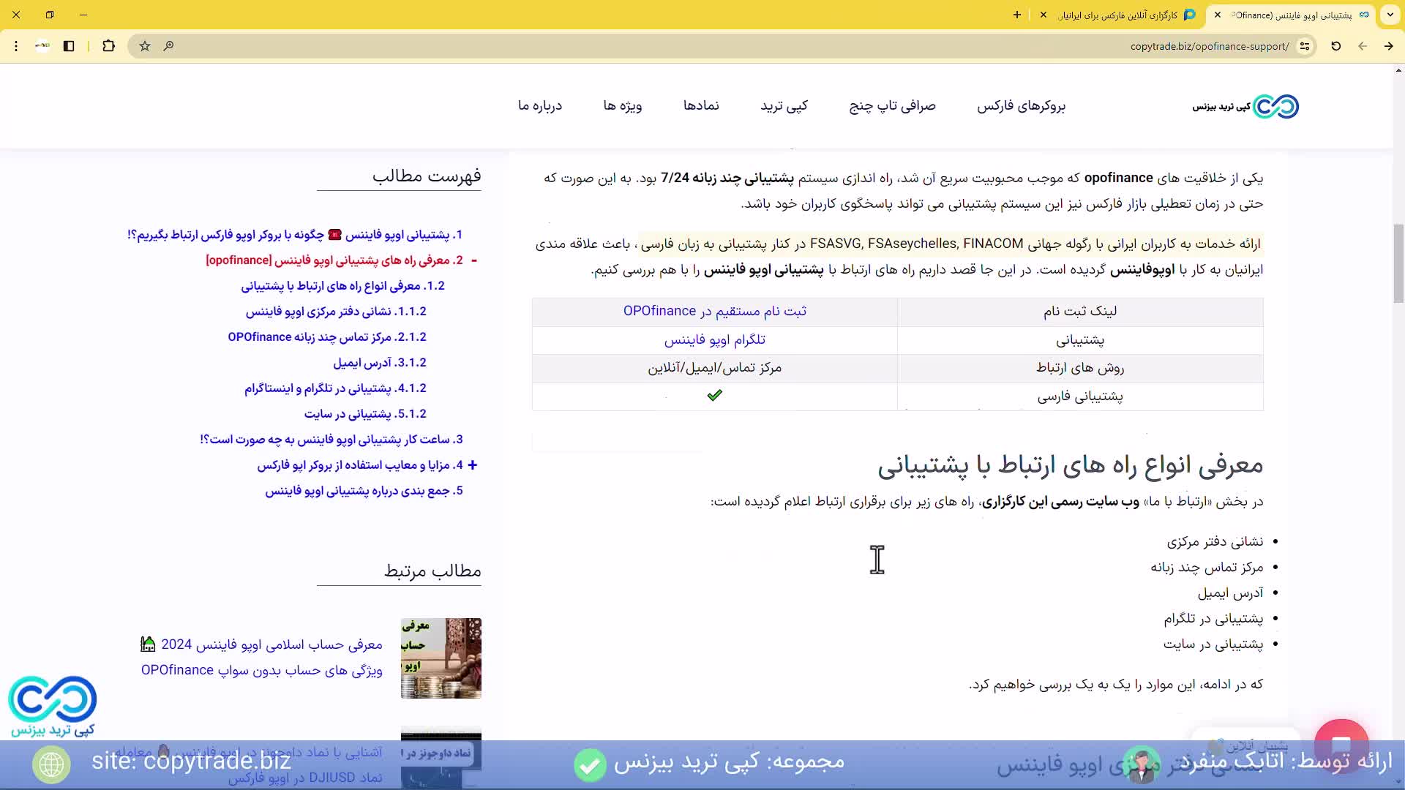Toggle the browser side panel icon

[69, 46]
